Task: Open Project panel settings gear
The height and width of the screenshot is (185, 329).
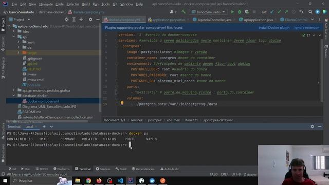Action: coord(90,20)
